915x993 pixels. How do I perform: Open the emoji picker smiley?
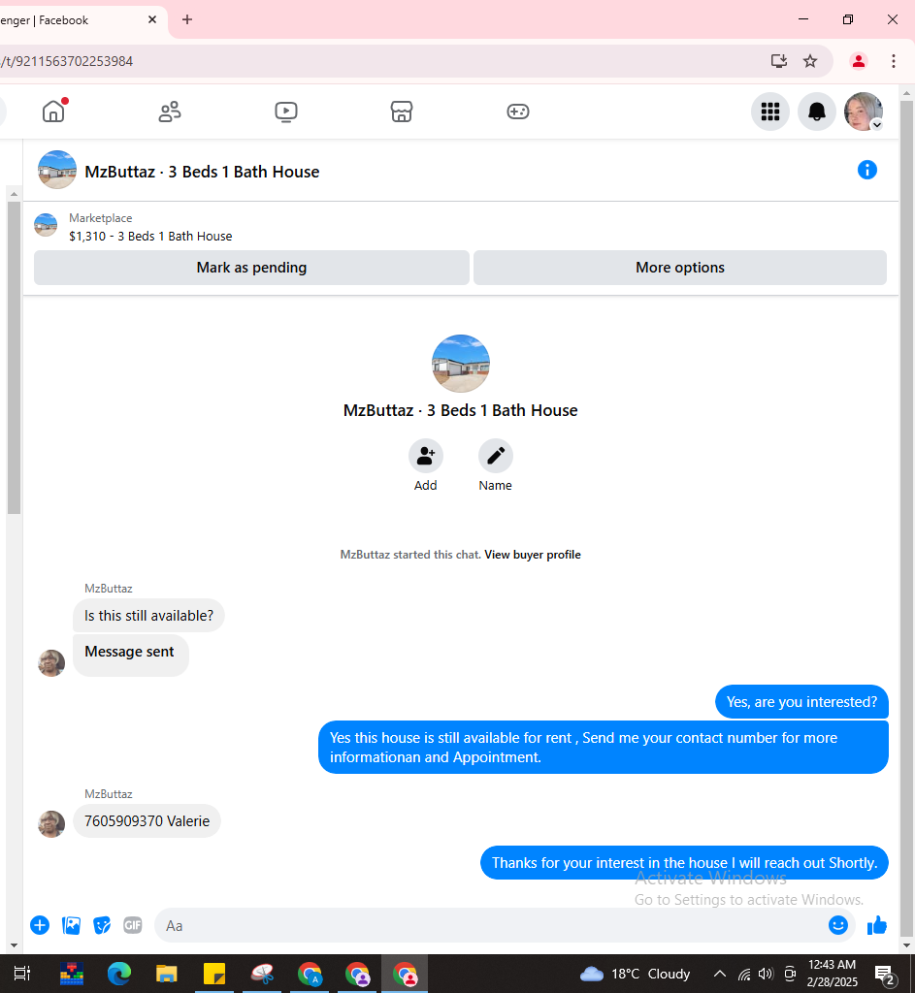click(837, 925)
